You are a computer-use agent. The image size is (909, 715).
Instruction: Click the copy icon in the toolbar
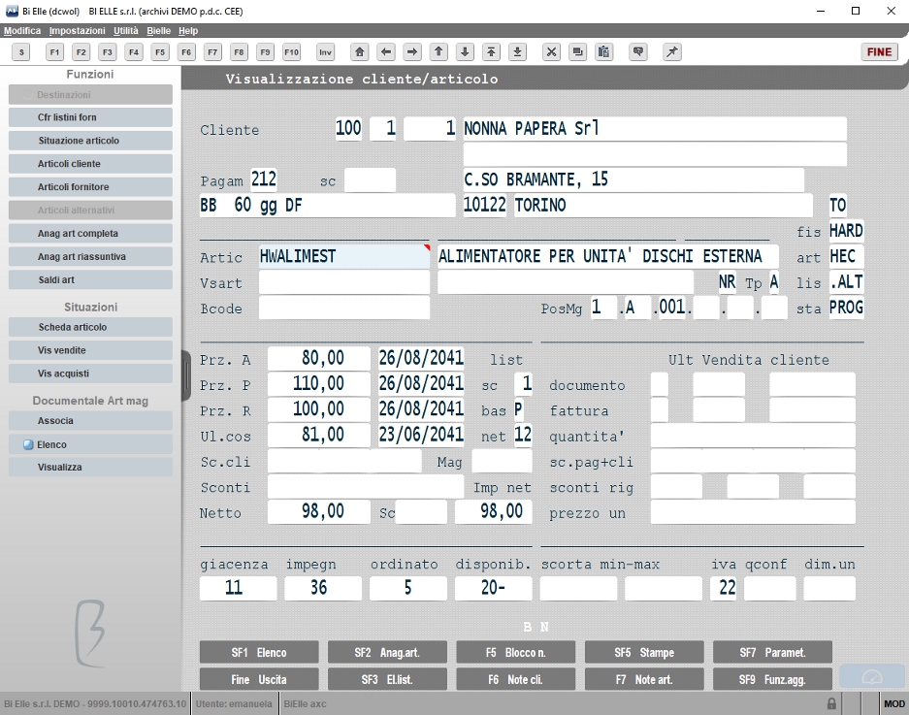pyautogui.click(x=577, y=52)
